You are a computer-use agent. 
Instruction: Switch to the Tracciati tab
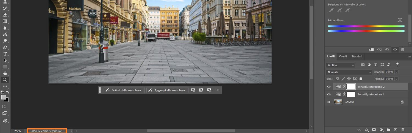coord(357,56)
